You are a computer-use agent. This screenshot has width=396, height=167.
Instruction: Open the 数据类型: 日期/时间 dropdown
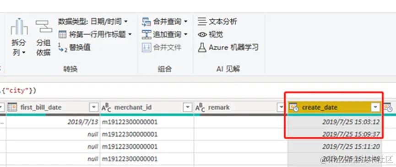[92, 22]
